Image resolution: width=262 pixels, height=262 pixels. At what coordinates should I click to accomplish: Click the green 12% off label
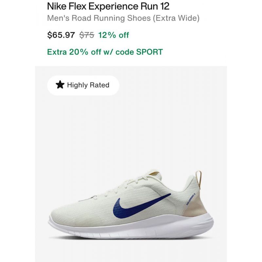click(114, 35)
